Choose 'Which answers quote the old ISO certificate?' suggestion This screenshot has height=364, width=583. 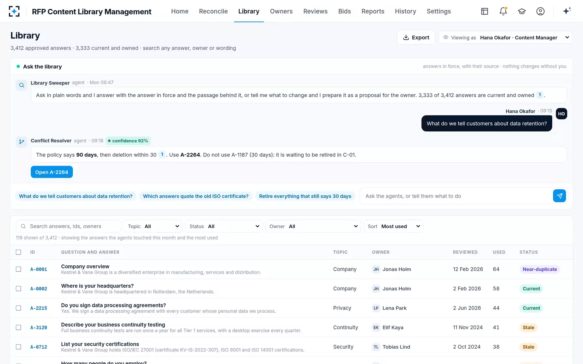pos(196,196)
